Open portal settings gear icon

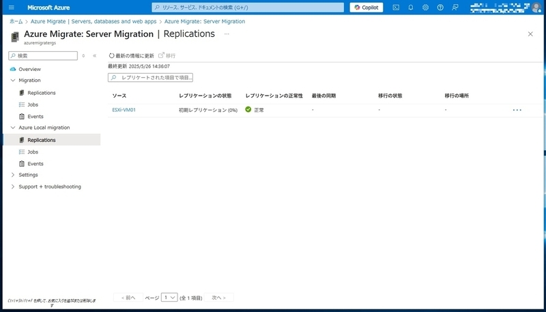tap(425, 8)
